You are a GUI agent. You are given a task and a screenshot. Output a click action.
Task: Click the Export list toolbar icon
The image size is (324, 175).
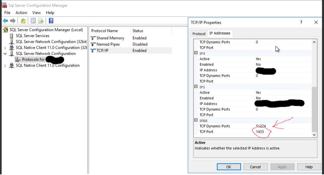pyautogui.click(x=41, y=20)
